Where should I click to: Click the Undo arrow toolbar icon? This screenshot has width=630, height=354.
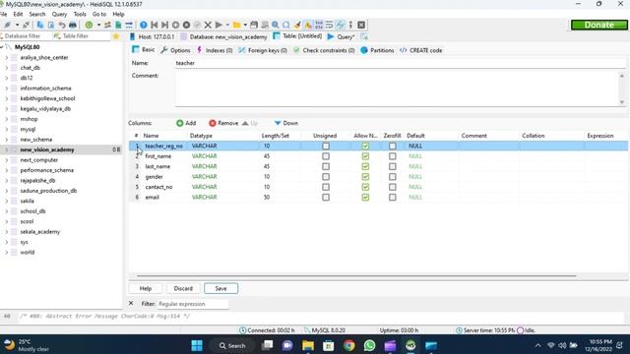[x=62, y=25]
